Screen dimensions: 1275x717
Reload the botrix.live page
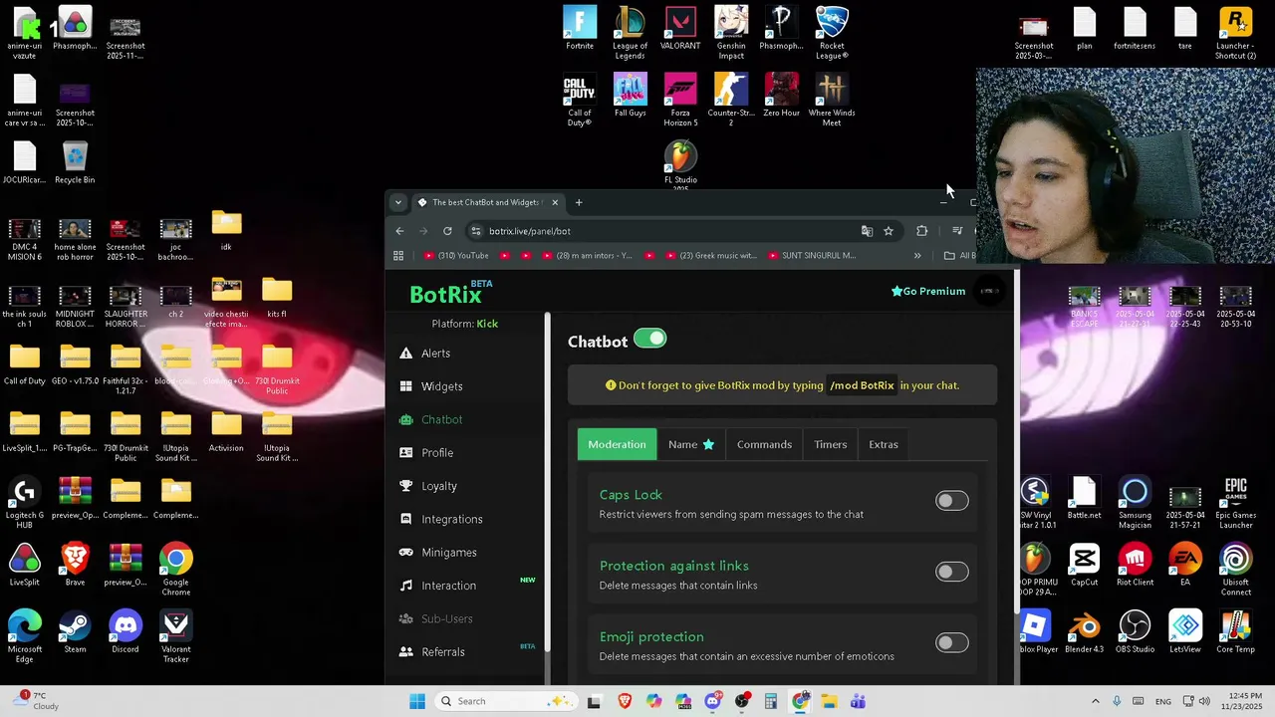point(447,231)
